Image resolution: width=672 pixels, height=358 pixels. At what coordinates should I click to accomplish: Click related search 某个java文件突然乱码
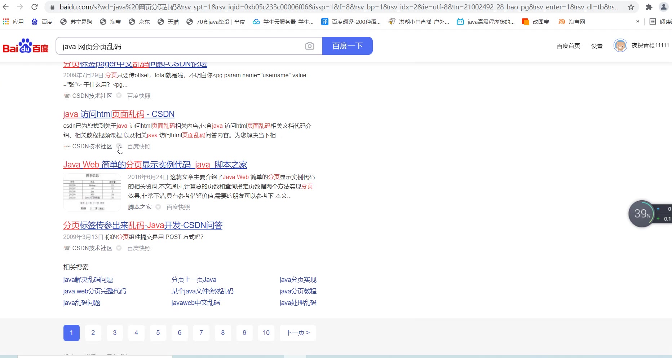[x=202, y=291]
